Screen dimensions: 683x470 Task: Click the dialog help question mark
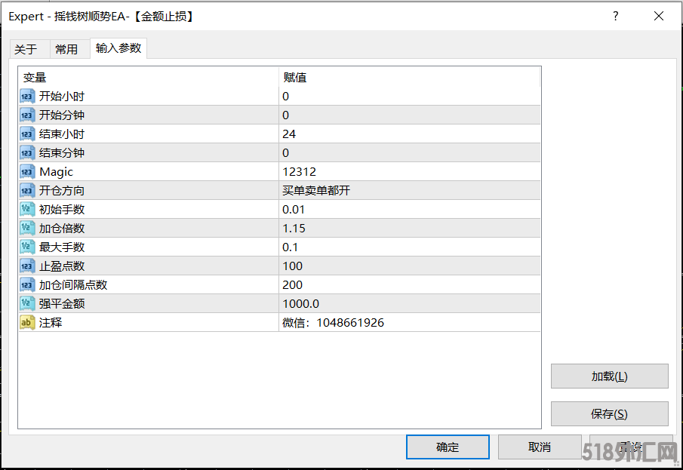(x=615, y=16)
